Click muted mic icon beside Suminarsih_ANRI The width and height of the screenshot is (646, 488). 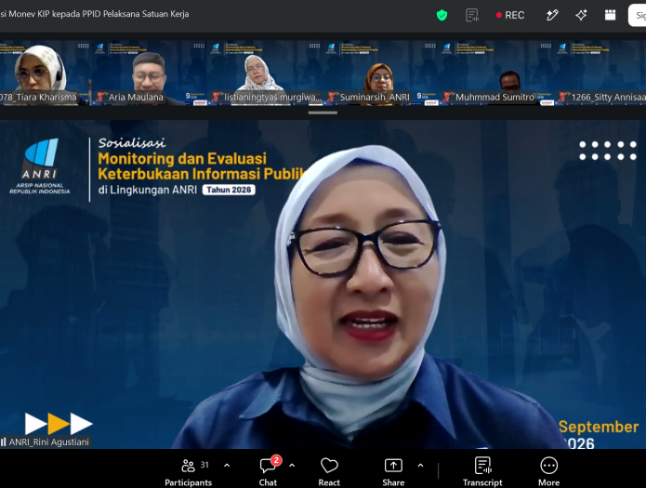tap(332, 98)
